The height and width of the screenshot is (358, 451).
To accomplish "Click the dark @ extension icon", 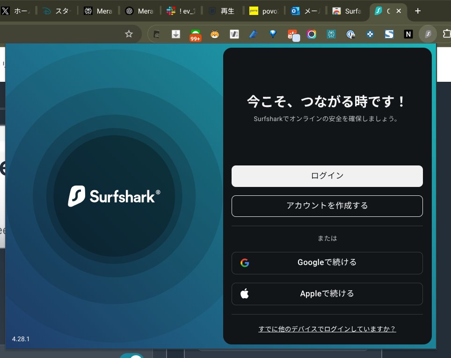I will (156, 35).
